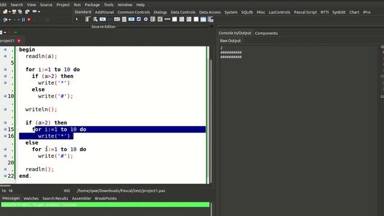
Task: Switch to the Common Controls palette tab
Action: pos(133,12)
